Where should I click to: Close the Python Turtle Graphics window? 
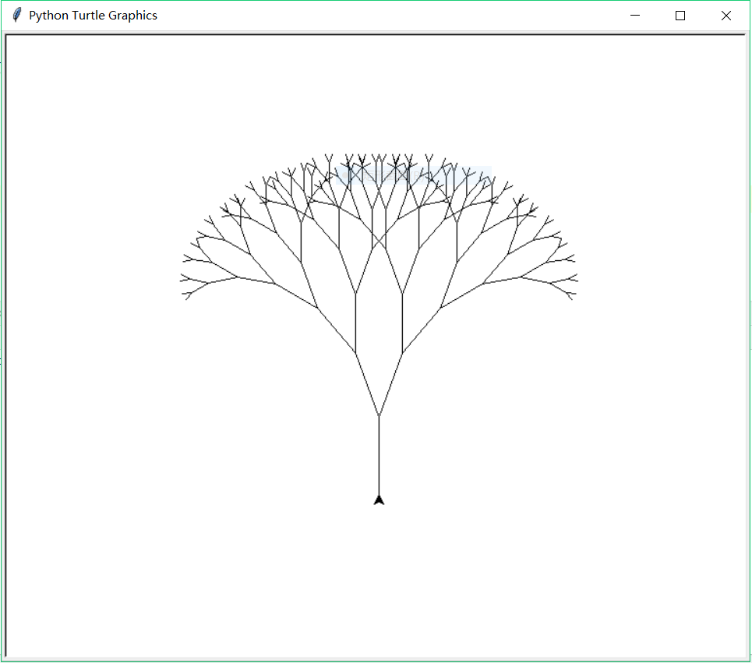pyautogui.click(x=726, y=16)
